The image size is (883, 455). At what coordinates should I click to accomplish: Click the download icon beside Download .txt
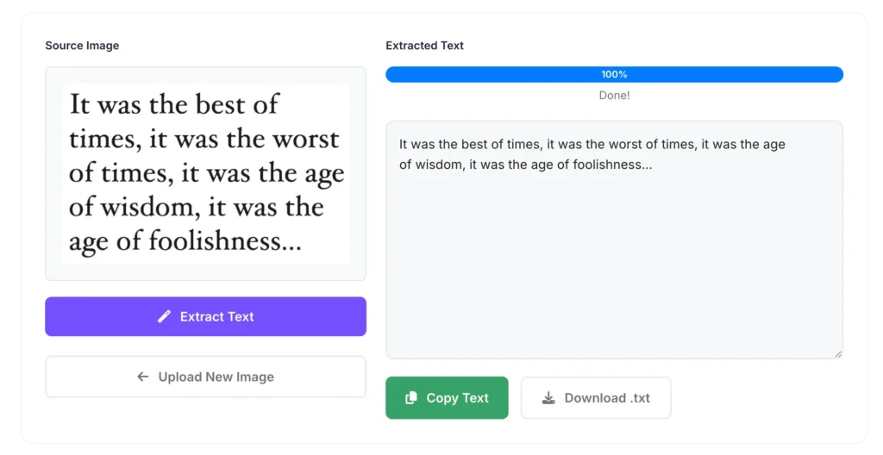(548, 397)
